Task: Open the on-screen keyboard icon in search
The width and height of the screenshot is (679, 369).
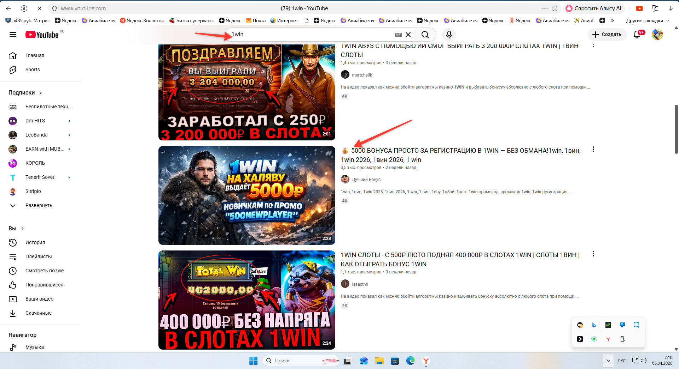Action: coord(398,35)
